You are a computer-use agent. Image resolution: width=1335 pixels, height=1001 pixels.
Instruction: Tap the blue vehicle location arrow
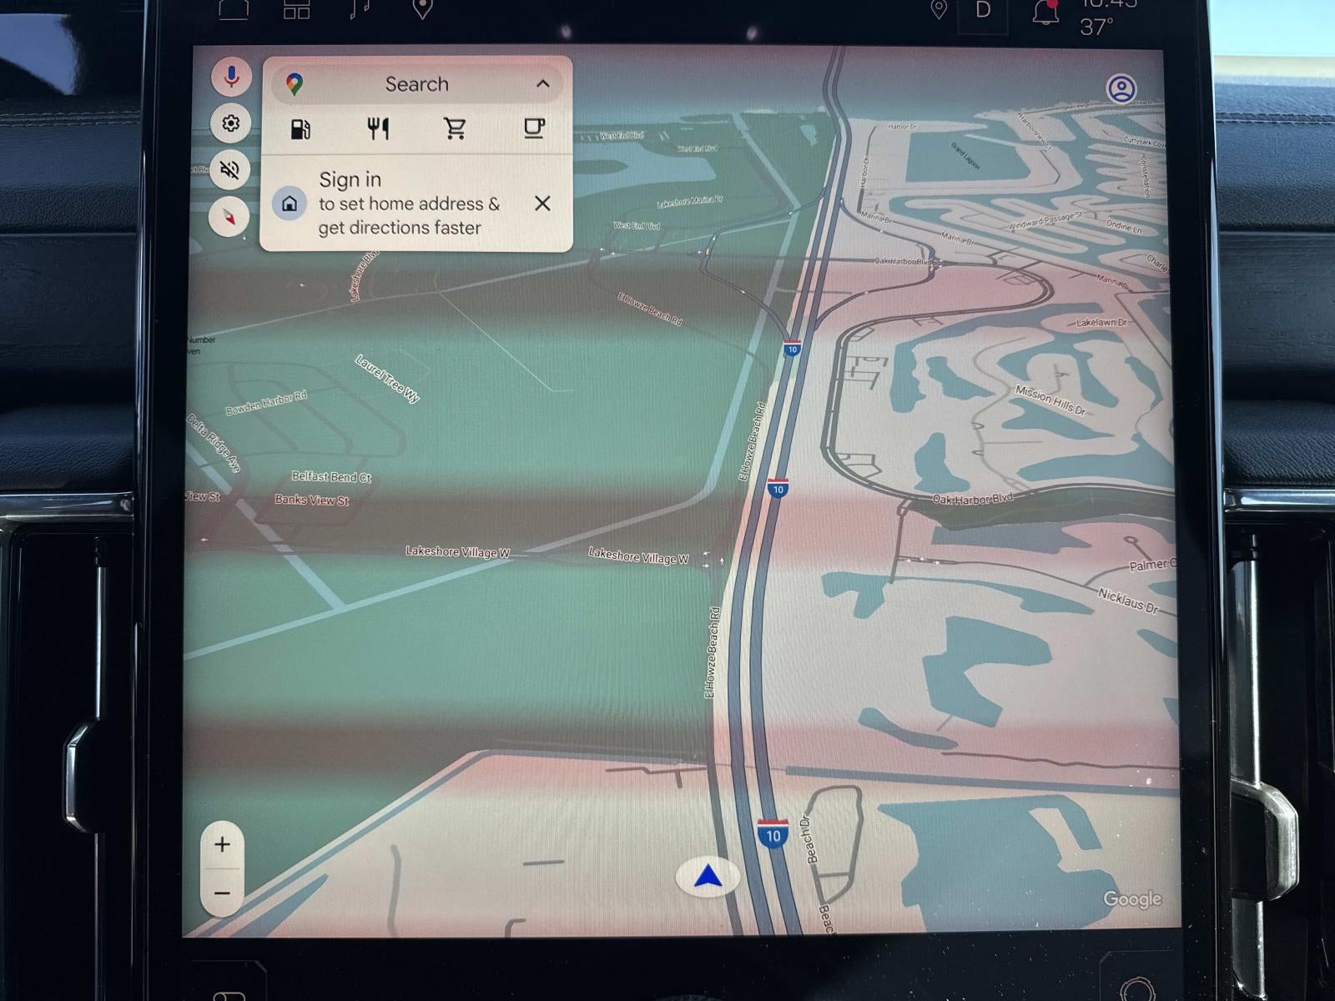[x=708, y=877]
